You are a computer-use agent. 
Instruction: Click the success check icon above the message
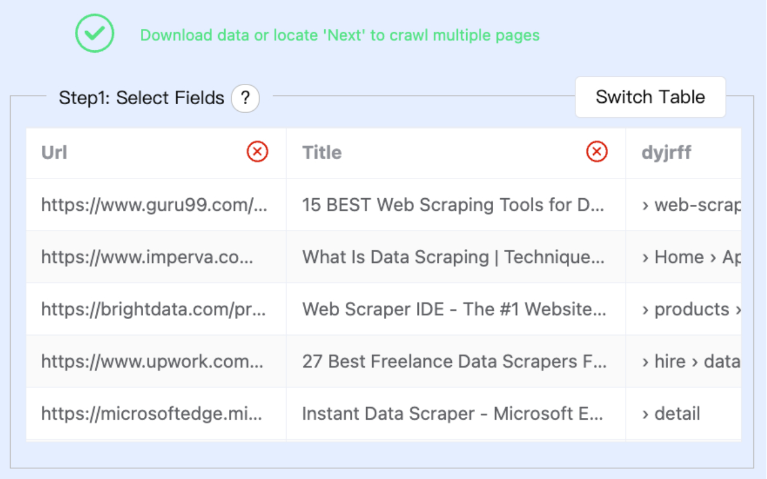94,34
